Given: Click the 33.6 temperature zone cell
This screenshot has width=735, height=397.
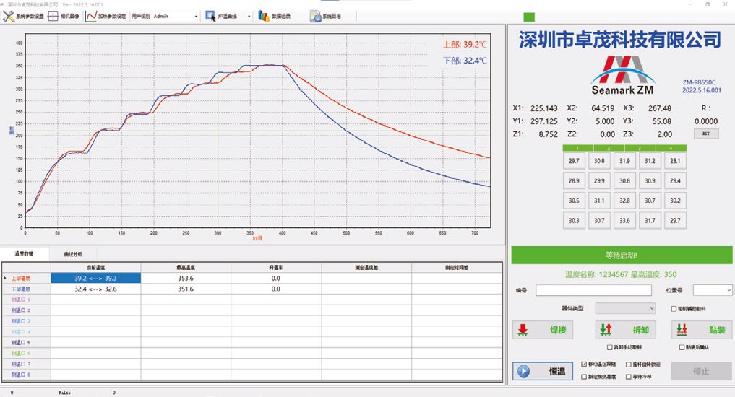Looking at the screenshot, I should point(624,221).
